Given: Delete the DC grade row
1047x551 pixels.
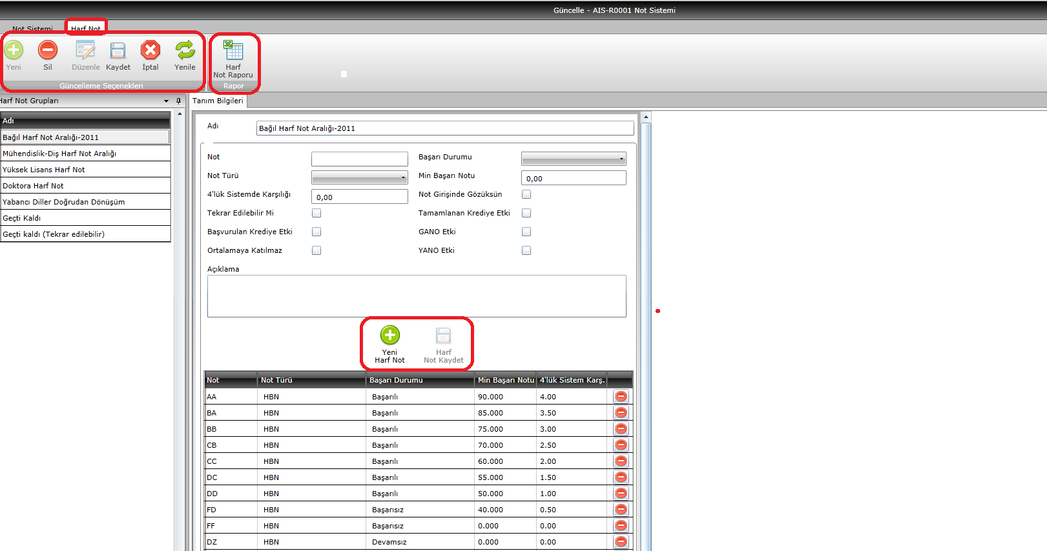Looking at the screenshot, I should 621,477.
